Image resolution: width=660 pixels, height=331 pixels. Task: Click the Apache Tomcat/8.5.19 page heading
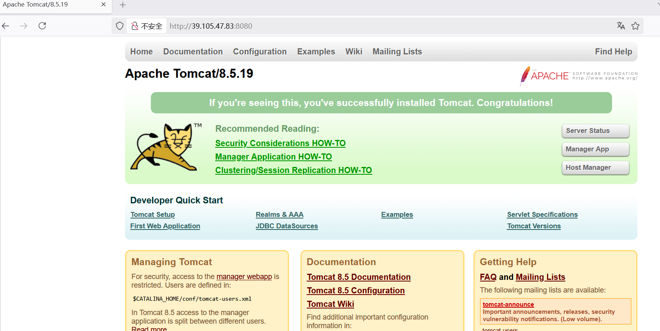point(189,74)
